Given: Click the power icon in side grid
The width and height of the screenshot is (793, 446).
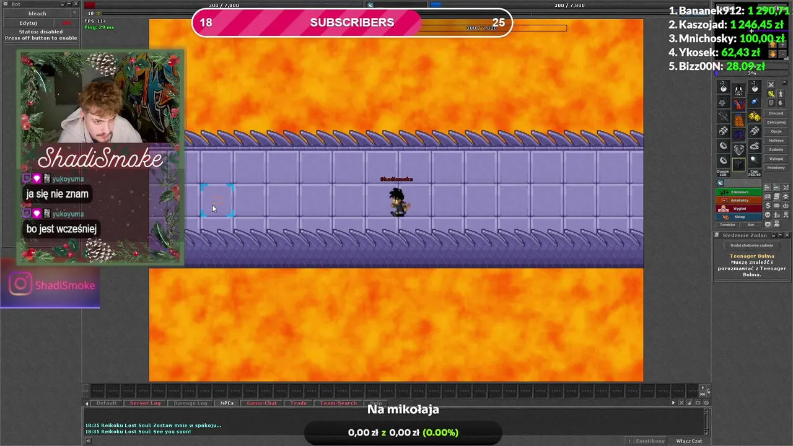Looking at the screenshot, I should point(786,205).
